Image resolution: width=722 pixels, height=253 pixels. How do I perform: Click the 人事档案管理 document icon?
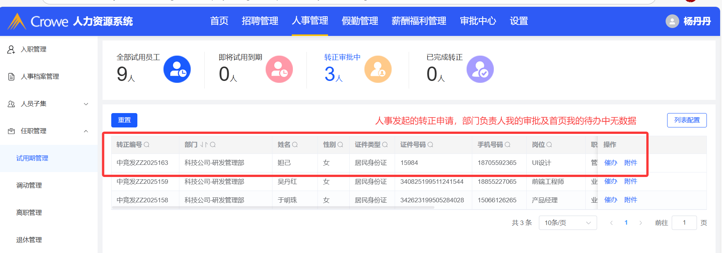(x=11, y=77)
